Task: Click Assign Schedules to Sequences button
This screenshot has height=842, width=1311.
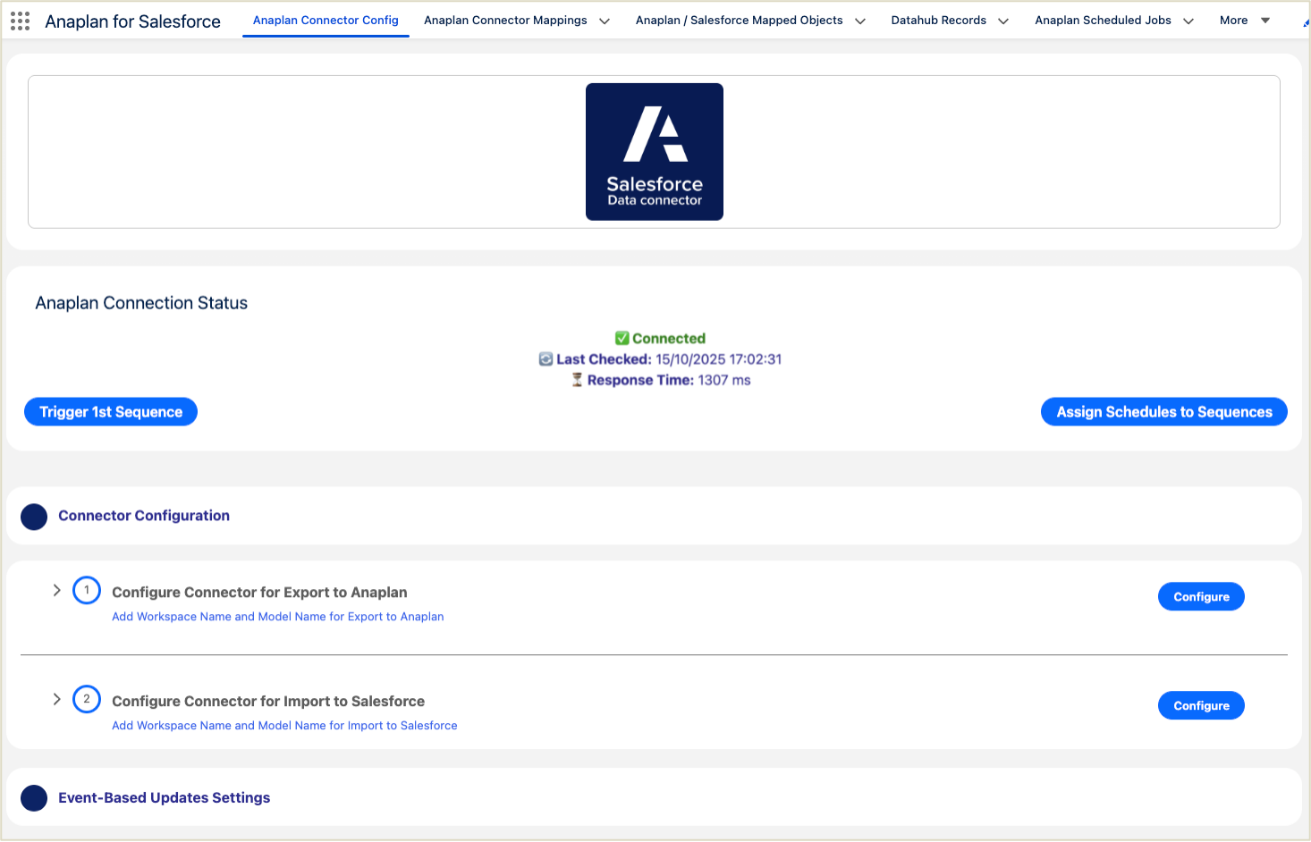Action: click(x=1164, y=412)
